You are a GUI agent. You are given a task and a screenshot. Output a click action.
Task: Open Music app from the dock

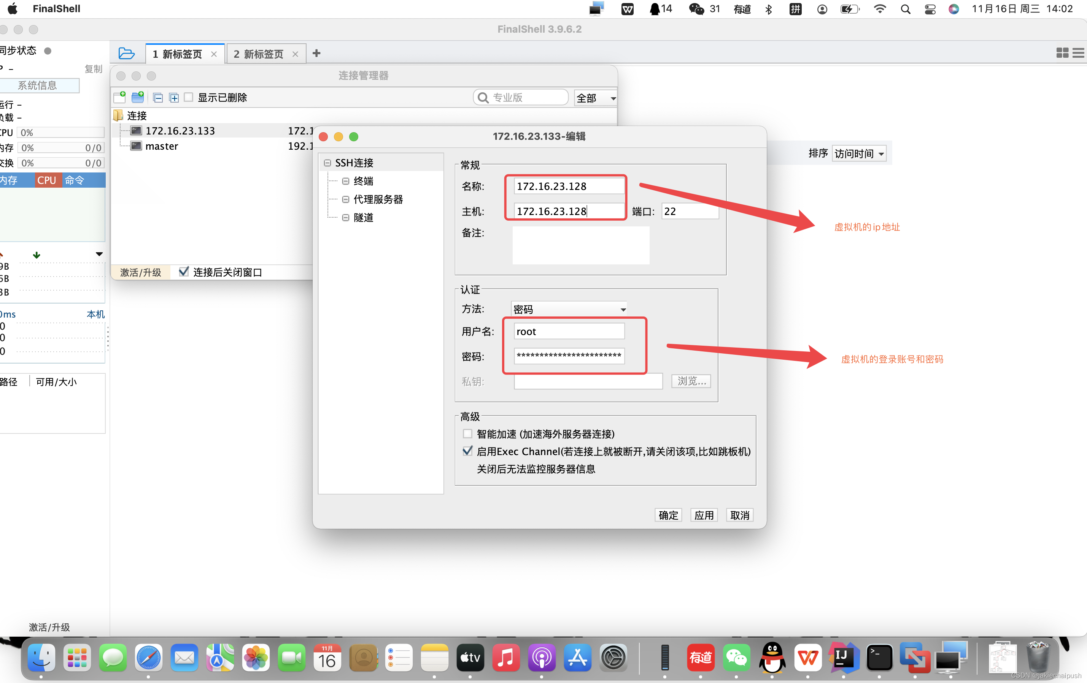click(505, 658)
